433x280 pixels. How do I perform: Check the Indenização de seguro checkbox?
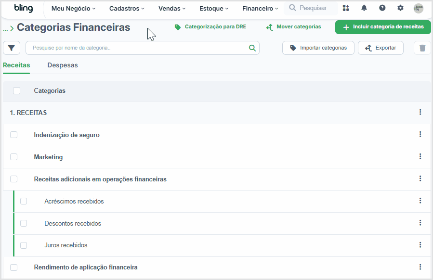pyautogui.click(x=14, y=135)
